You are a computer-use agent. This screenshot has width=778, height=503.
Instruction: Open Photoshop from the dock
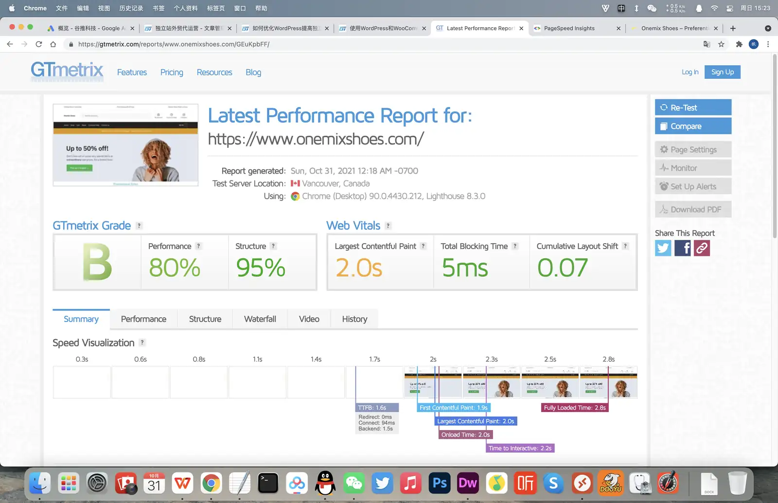point(440,483)
